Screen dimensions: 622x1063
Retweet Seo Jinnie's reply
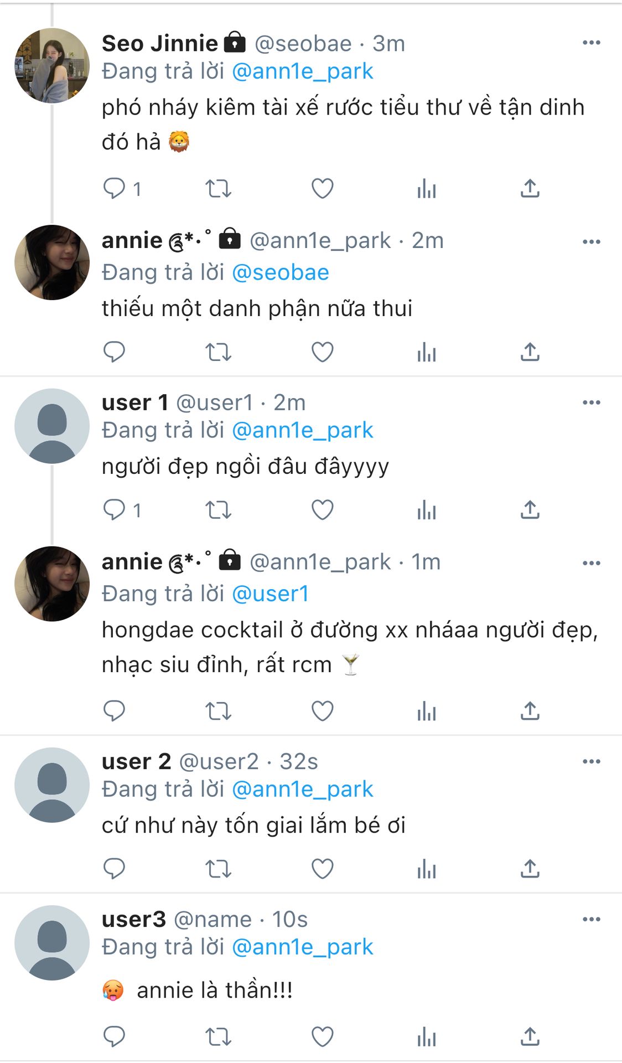(218, 189)
